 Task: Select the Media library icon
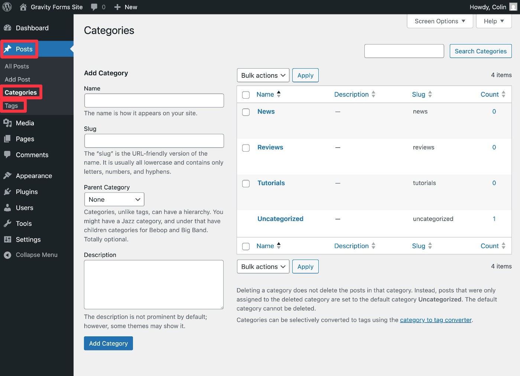[7, 123]
